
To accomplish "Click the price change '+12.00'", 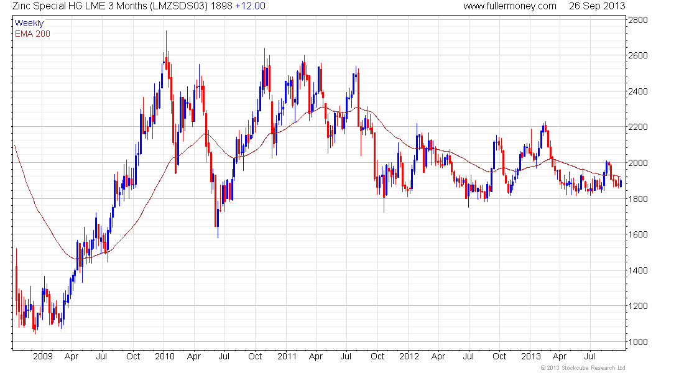I will pos(251,6).
